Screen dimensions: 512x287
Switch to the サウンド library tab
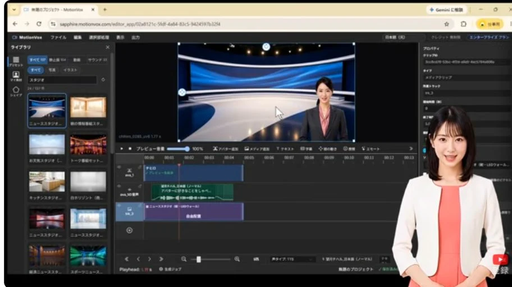point(97,60)
